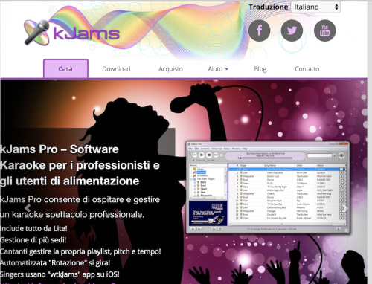Click the kJams Pro app screenshot
The height and width of the screenshot is (284, 372).
tap(268, 187)
